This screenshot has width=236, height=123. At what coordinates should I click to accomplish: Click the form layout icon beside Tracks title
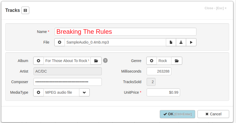click(25, 10)
